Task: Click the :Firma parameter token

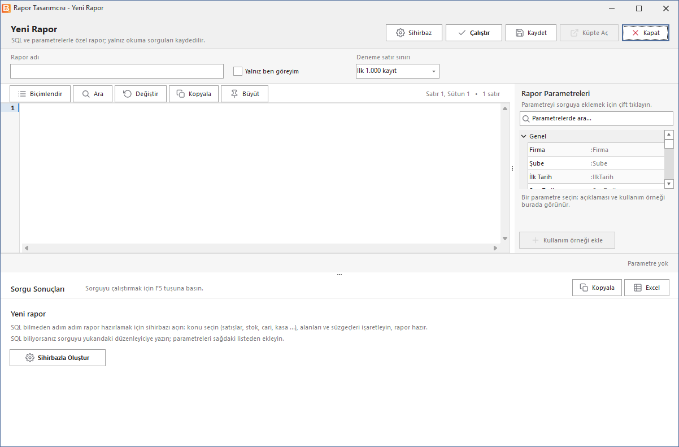Action: coord(599,150)
